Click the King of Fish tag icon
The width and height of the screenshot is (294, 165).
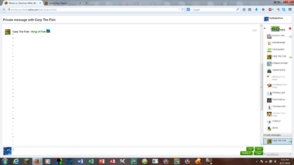48,31
